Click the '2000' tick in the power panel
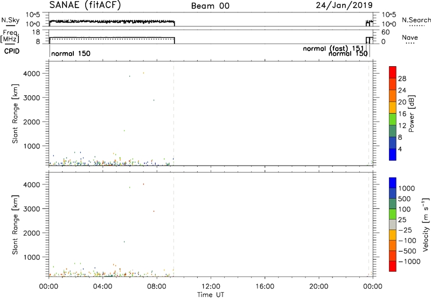 click(x=31, y=122)
